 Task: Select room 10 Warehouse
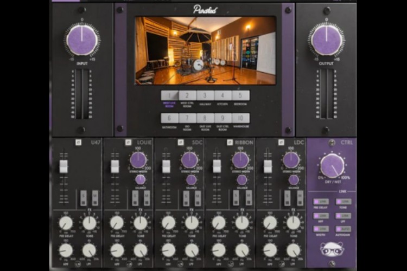tap(240, 118)
